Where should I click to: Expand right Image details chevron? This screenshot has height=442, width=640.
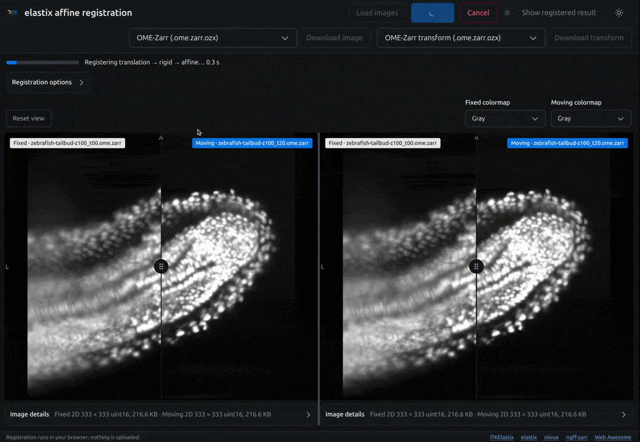623,415
